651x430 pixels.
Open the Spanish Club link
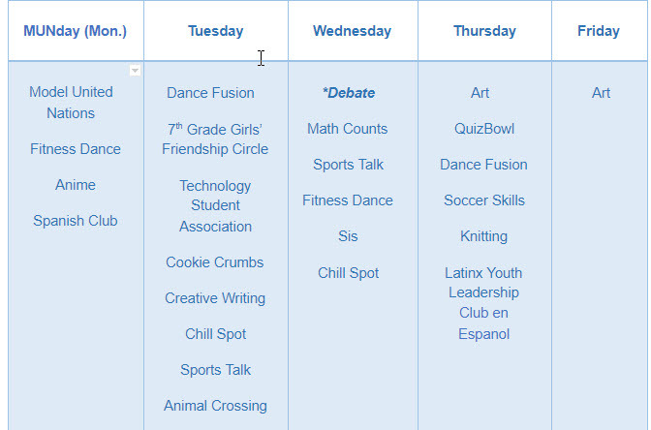(76, 221)
